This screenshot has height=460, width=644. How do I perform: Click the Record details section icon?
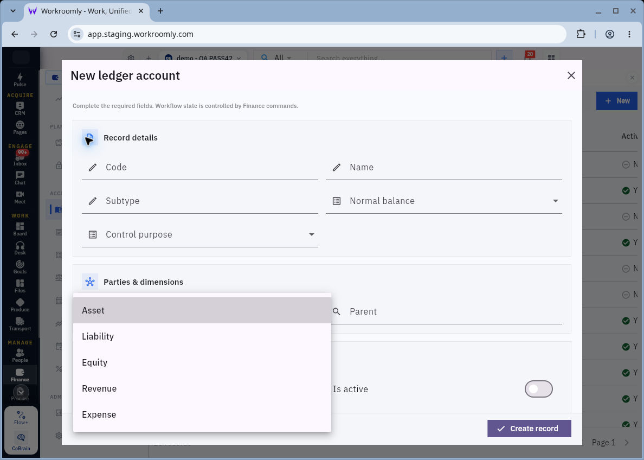point(90,138)
